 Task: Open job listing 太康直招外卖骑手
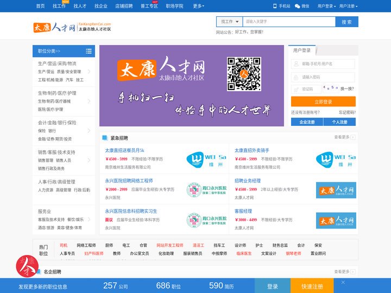point(252,150)
